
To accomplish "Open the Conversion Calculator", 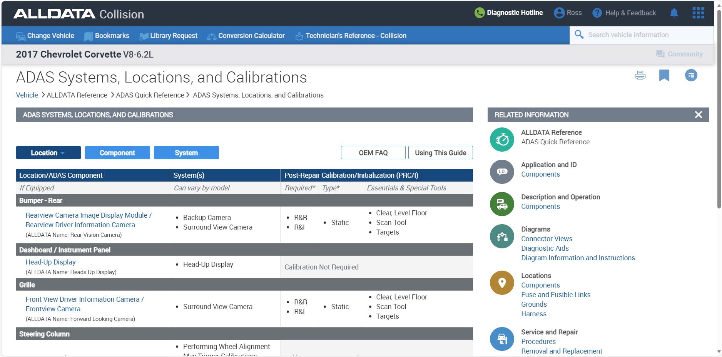I will (251, 35).
